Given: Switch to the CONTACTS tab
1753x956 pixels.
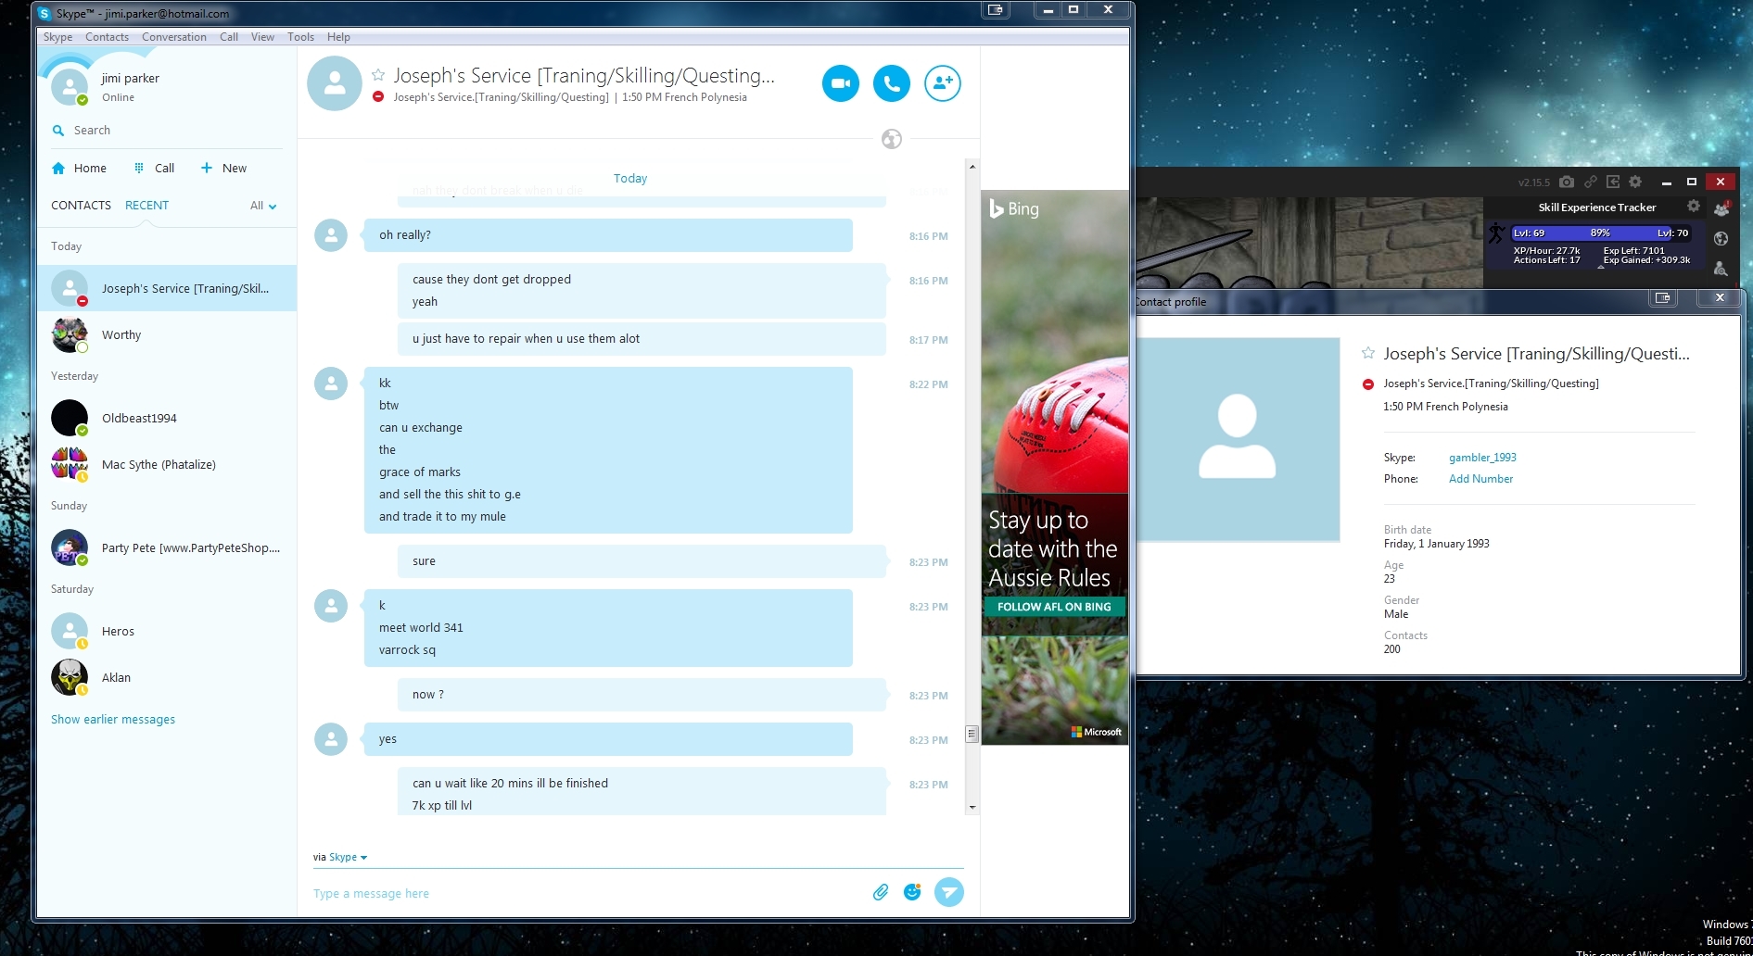Looking at the screenshot, I should pyautogui.click(x=81, y=206).
